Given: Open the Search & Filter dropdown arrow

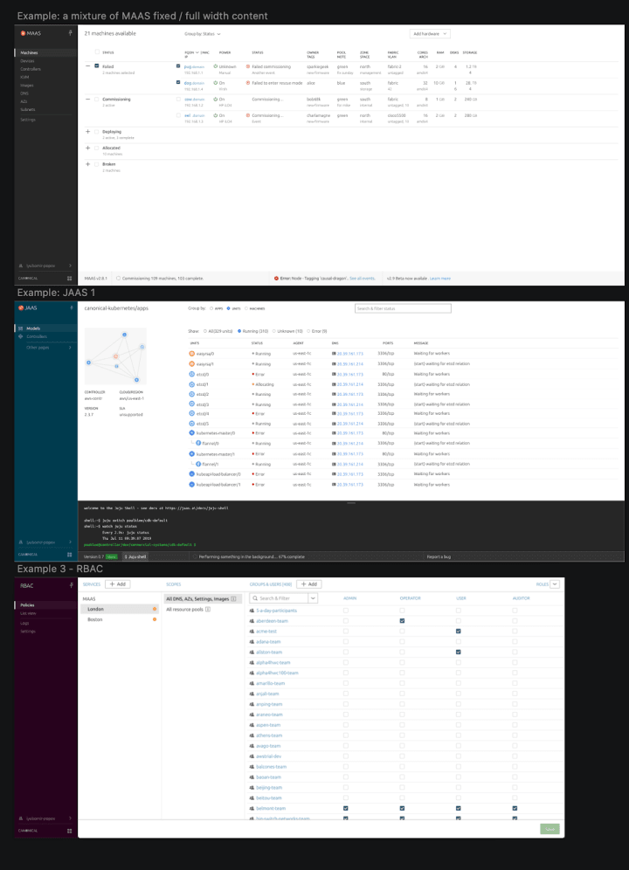Looking at the screenshot, I should [x=313, y=598].
